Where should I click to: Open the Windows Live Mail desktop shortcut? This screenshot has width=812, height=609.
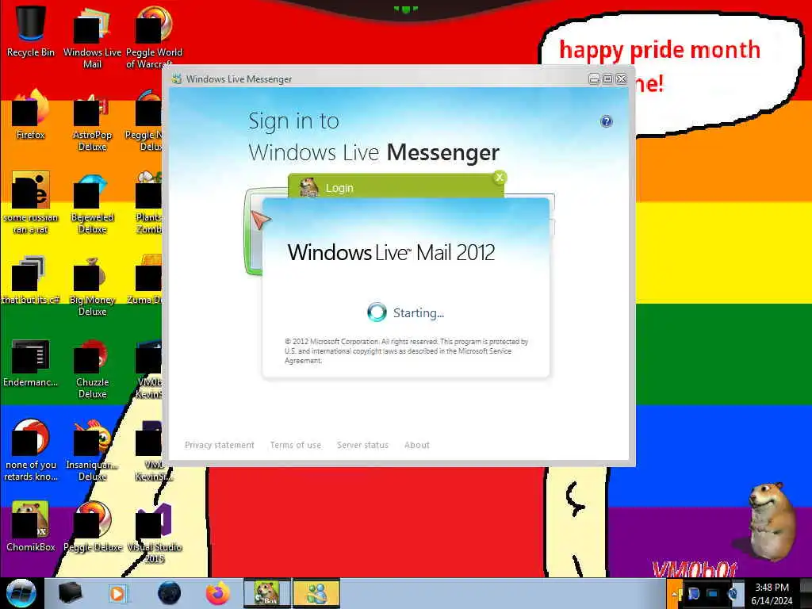(92, 37)
